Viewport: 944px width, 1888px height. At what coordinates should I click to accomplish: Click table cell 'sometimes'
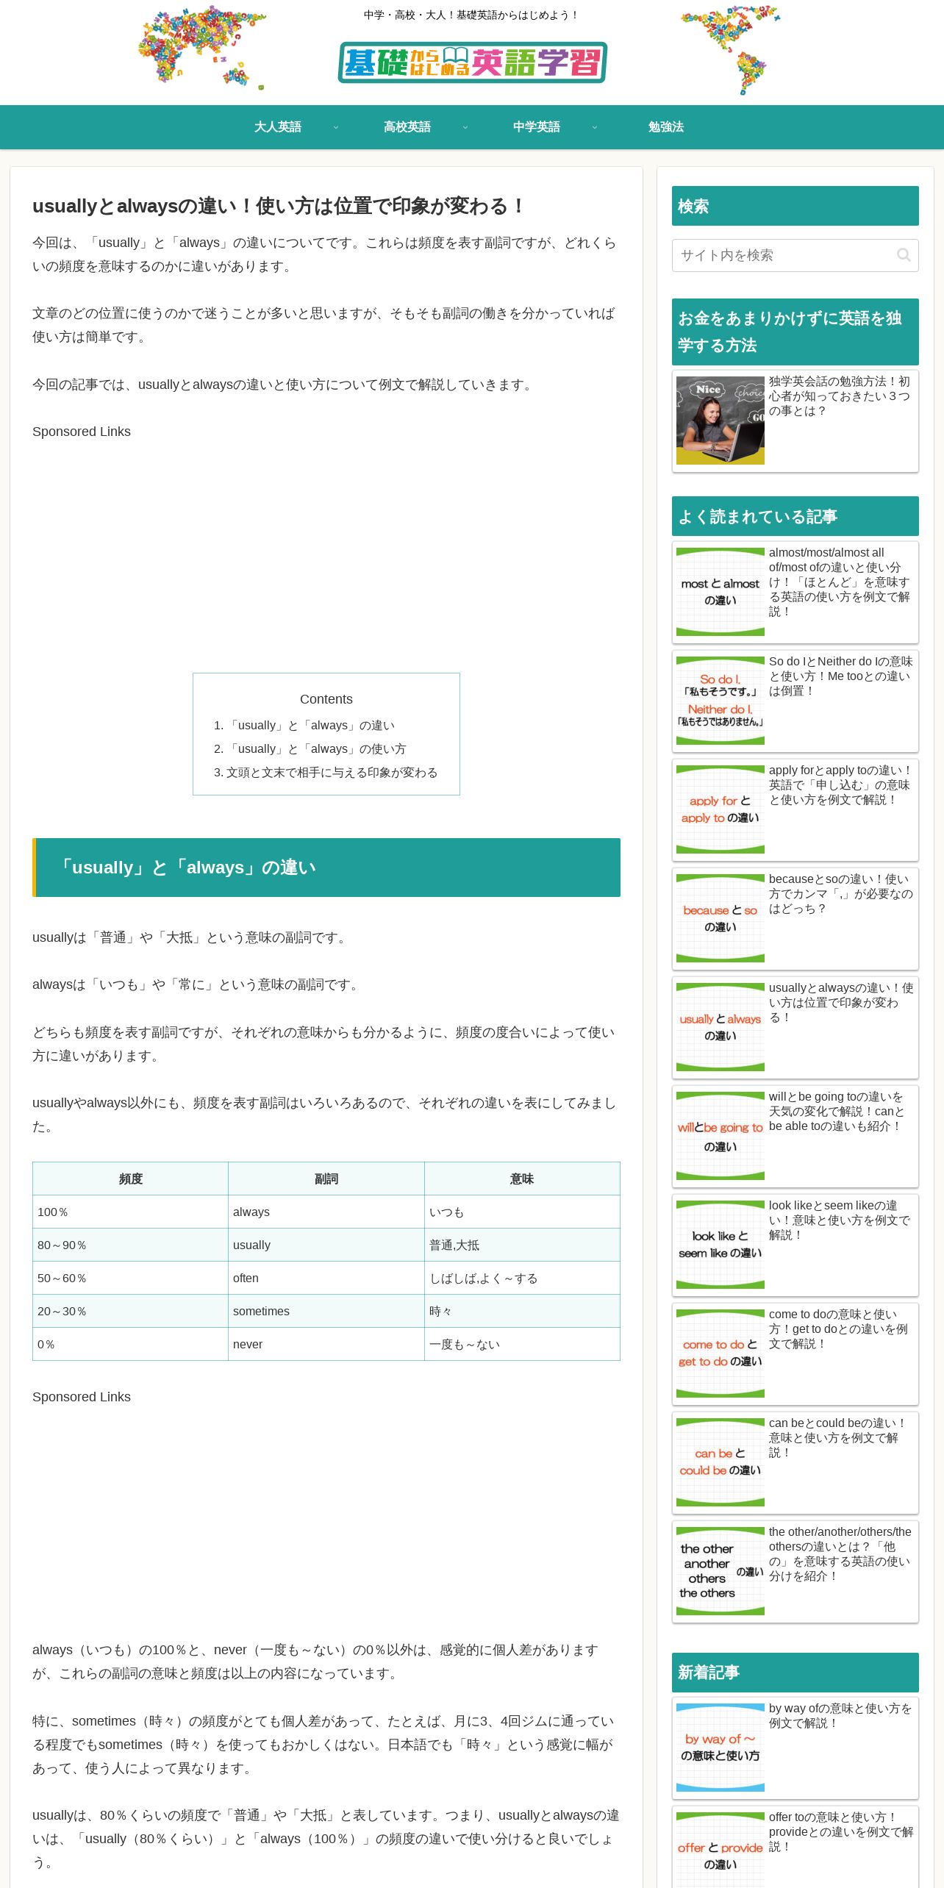pyautogui.click(x=326, y=1311)
